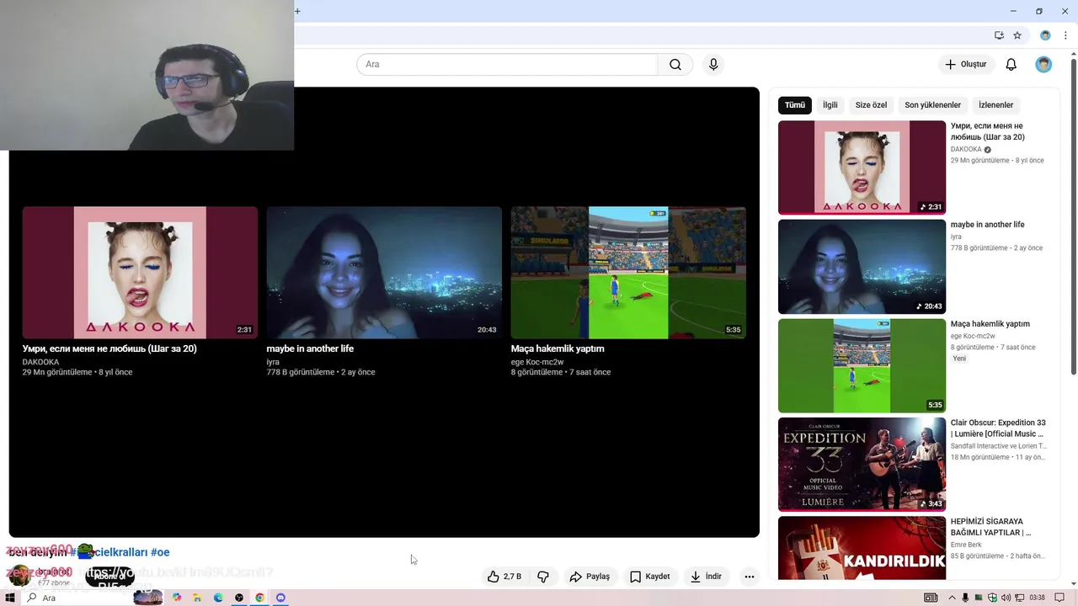Click Chrome install app icon in address bar
This screenshot has height=606, width=1078.
point(999,35)
